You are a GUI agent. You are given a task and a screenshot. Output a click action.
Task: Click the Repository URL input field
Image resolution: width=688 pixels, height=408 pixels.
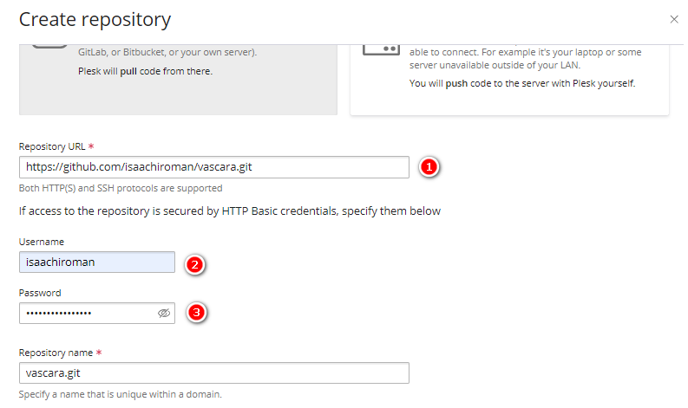point(214,167)
